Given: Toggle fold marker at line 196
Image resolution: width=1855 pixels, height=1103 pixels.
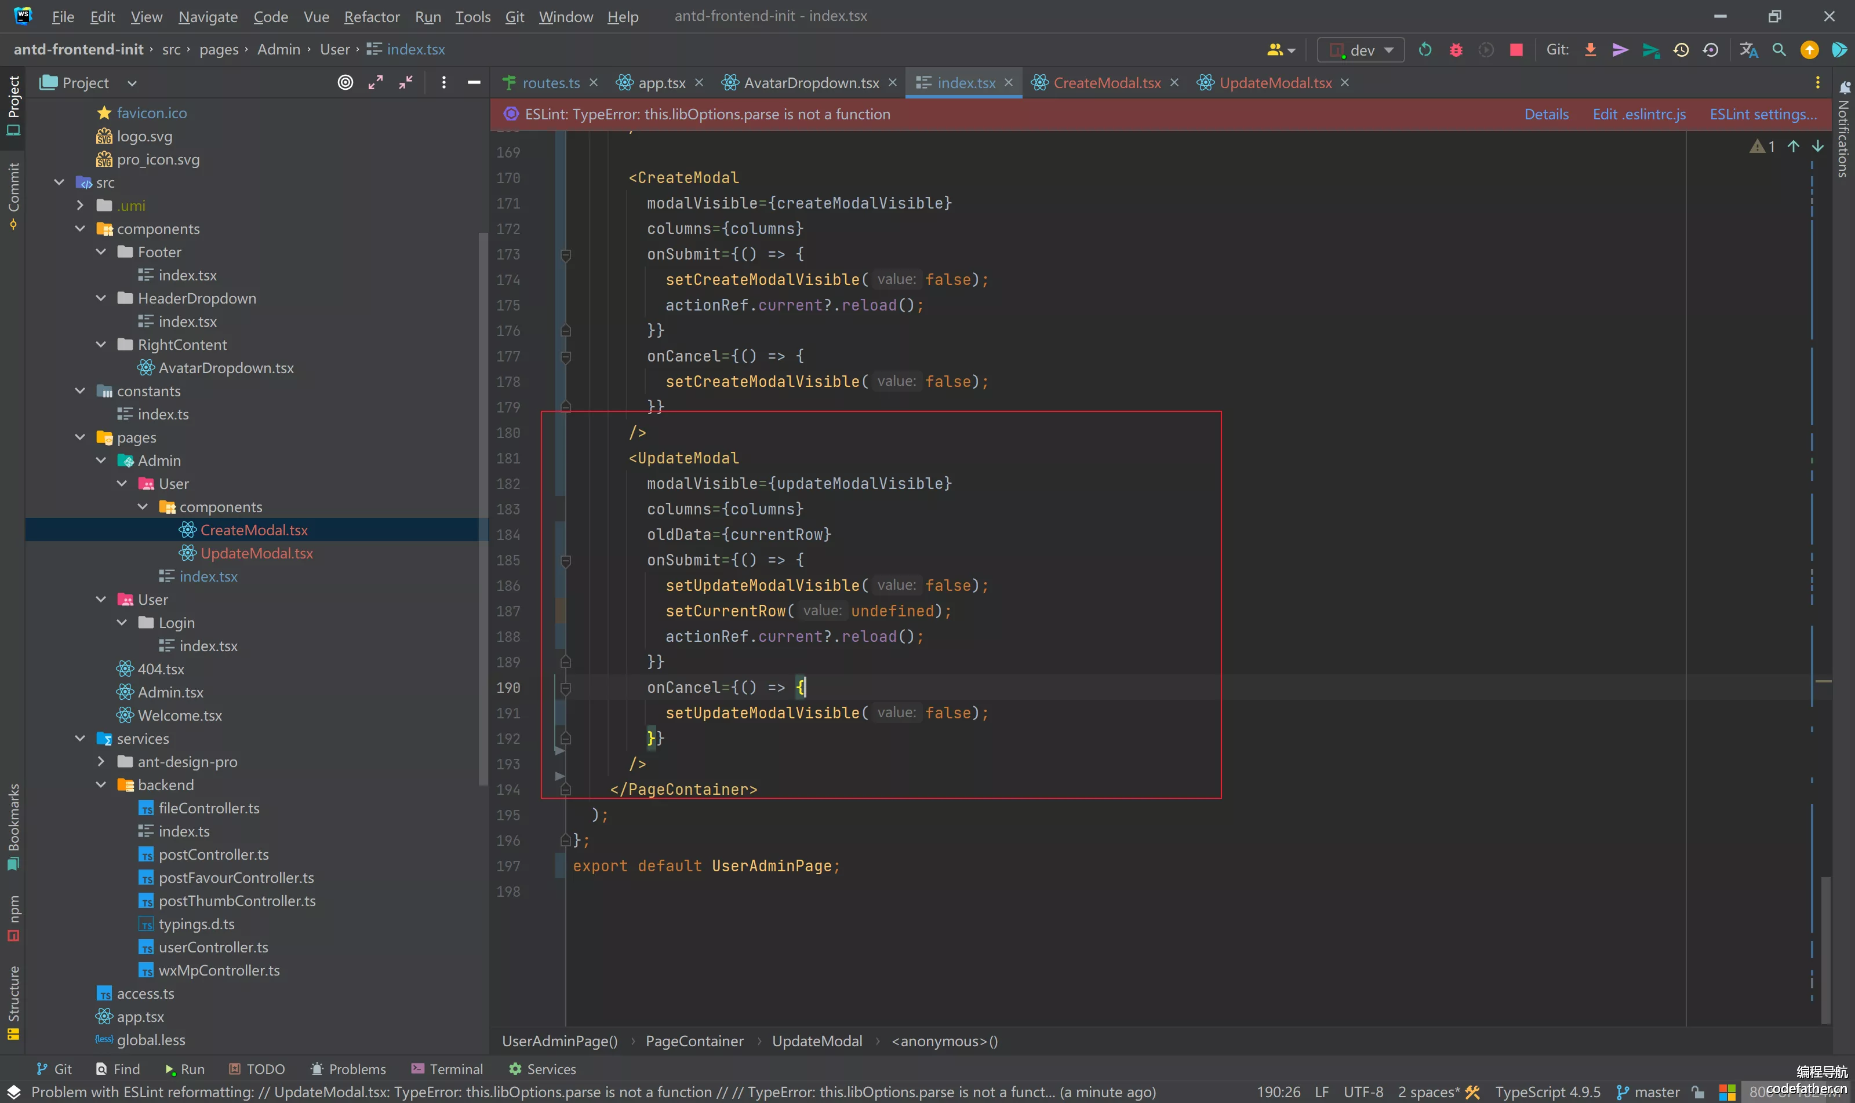Looking at the screenshot, I should click(565, 841).
